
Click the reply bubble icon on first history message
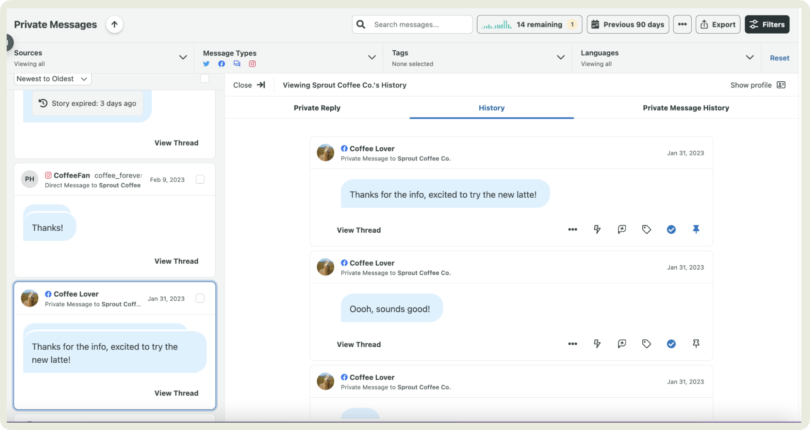[622, 230]
